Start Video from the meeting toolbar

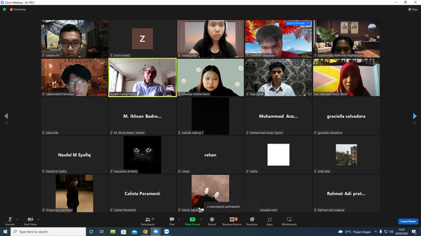30,221
